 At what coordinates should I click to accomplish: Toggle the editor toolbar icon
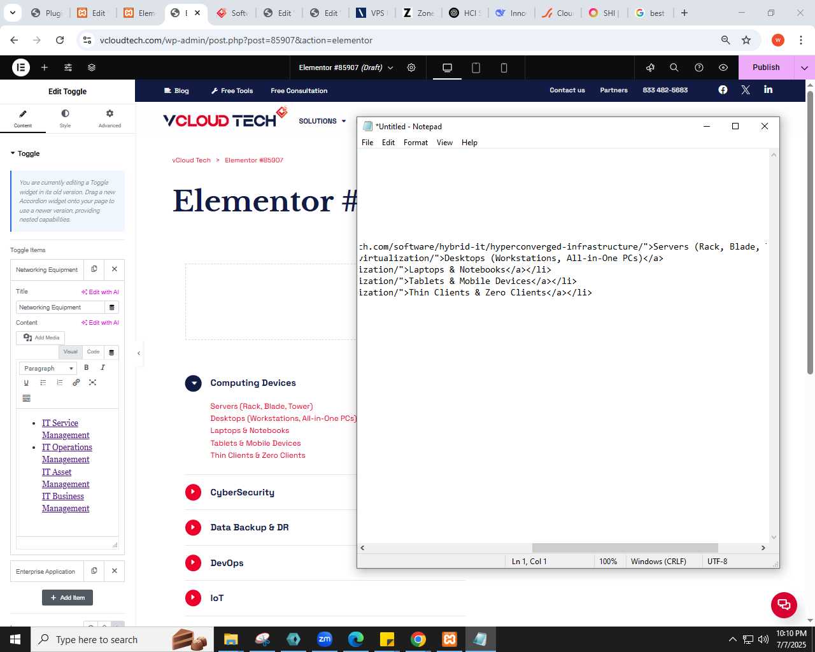tap(26, 399)
